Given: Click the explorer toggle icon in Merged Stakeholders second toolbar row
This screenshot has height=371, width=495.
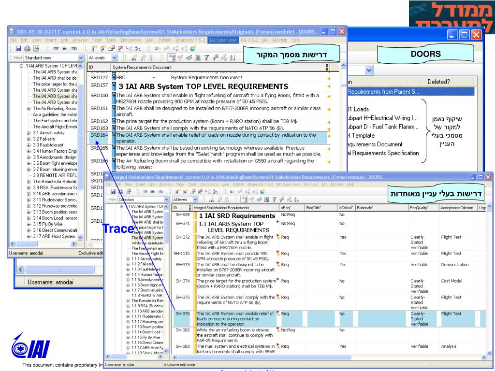Looking at the screenshot, I should pos(244,200).
